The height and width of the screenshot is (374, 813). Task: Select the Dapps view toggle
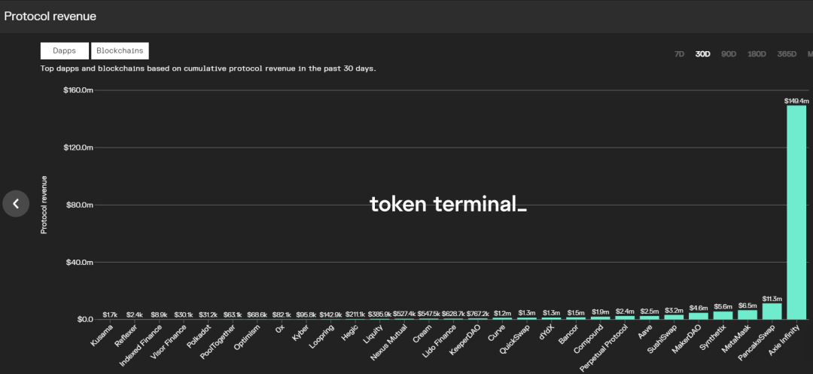tap(64, 51)
